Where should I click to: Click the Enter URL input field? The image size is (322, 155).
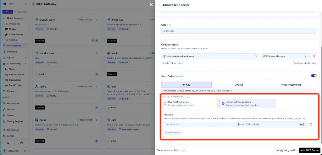(239, 31)
